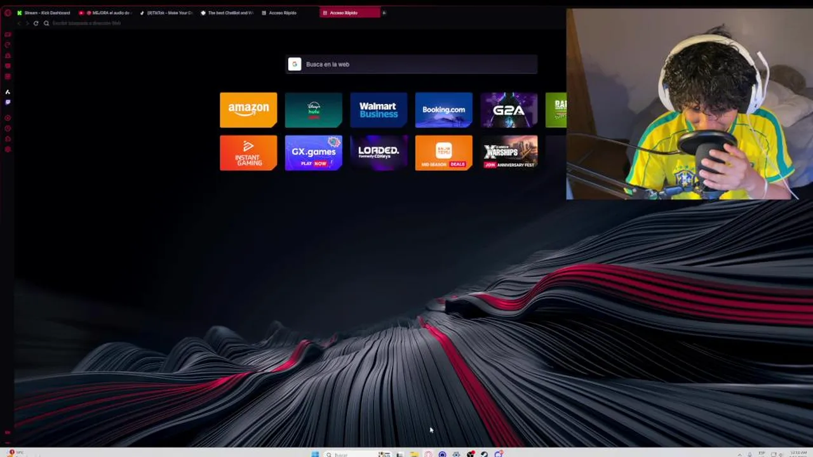This screenshot has width=813, height=457.
Task: Open the Loaded speed dial tile
Action: (379, 153)
